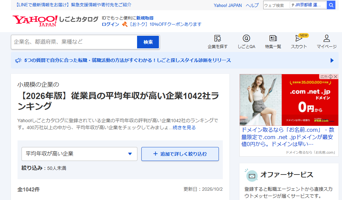
Task: Open the 10%OFFクーポンあります link
Action: [165, 24]
